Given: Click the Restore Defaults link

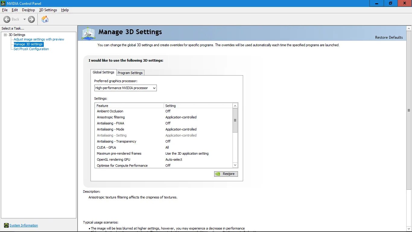Looking at the screenshot, I should (389, 37).
